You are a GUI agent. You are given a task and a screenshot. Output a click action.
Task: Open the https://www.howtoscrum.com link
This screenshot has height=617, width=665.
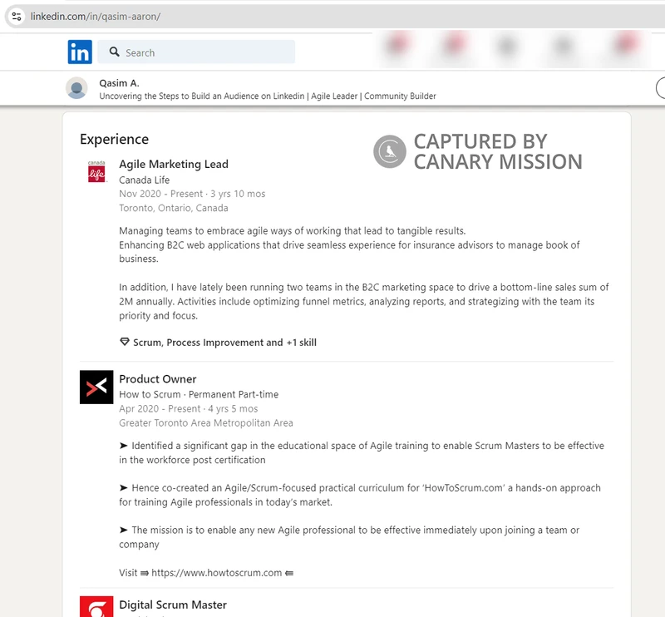pos(217,573)
